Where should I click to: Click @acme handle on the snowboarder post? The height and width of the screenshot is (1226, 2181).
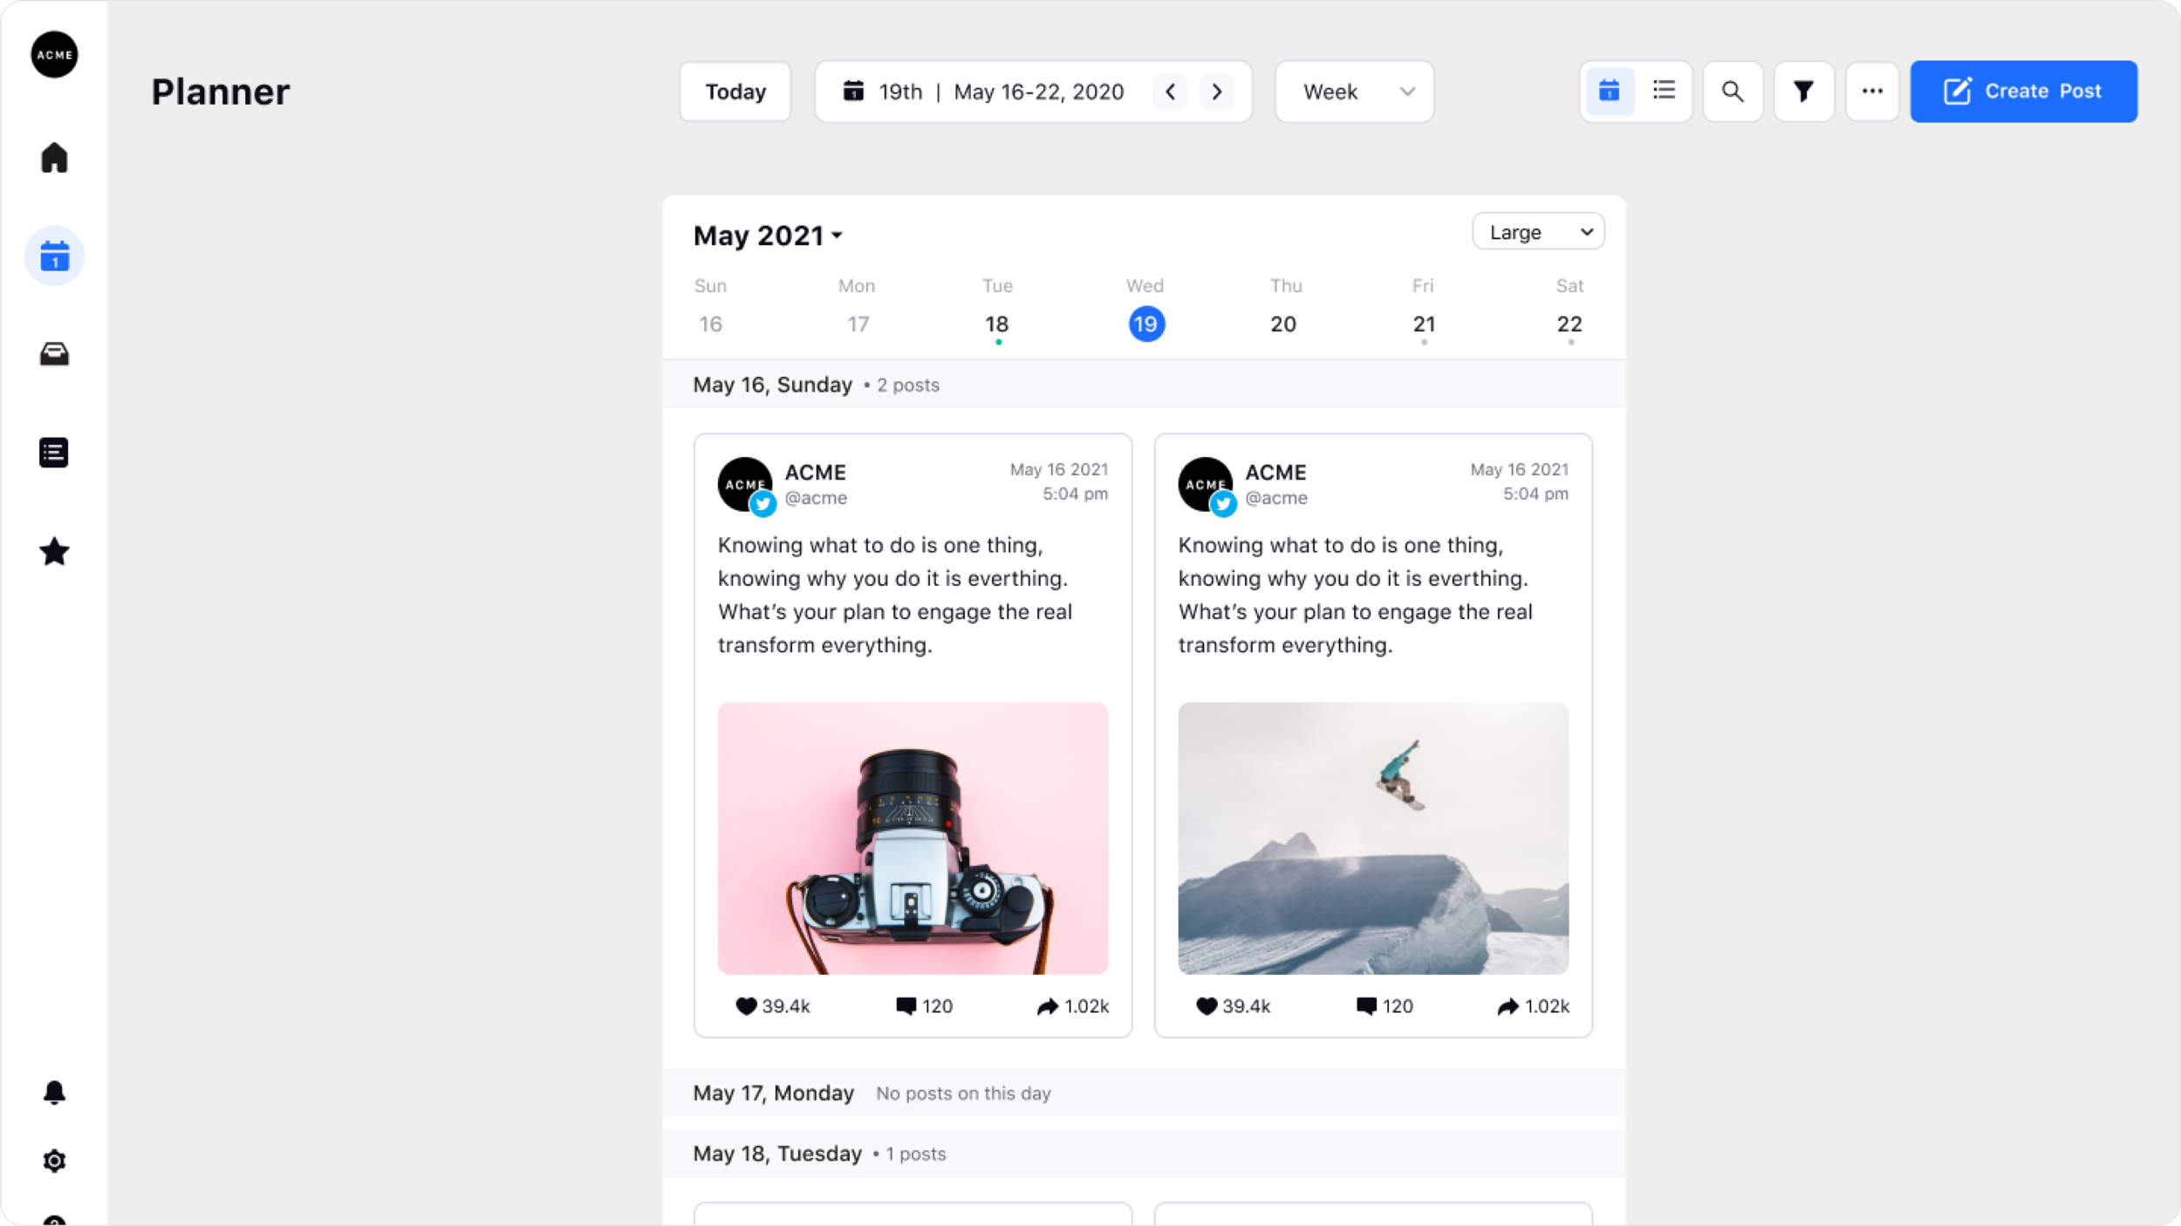[1276, 498]
